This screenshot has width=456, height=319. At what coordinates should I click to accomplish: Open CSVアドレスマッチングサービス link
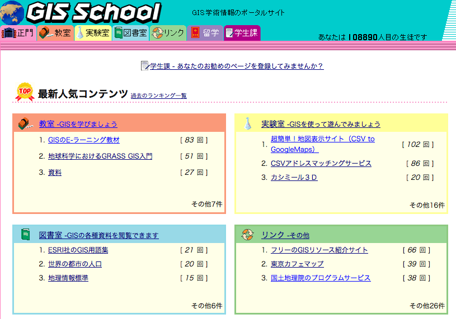[321, 164]
